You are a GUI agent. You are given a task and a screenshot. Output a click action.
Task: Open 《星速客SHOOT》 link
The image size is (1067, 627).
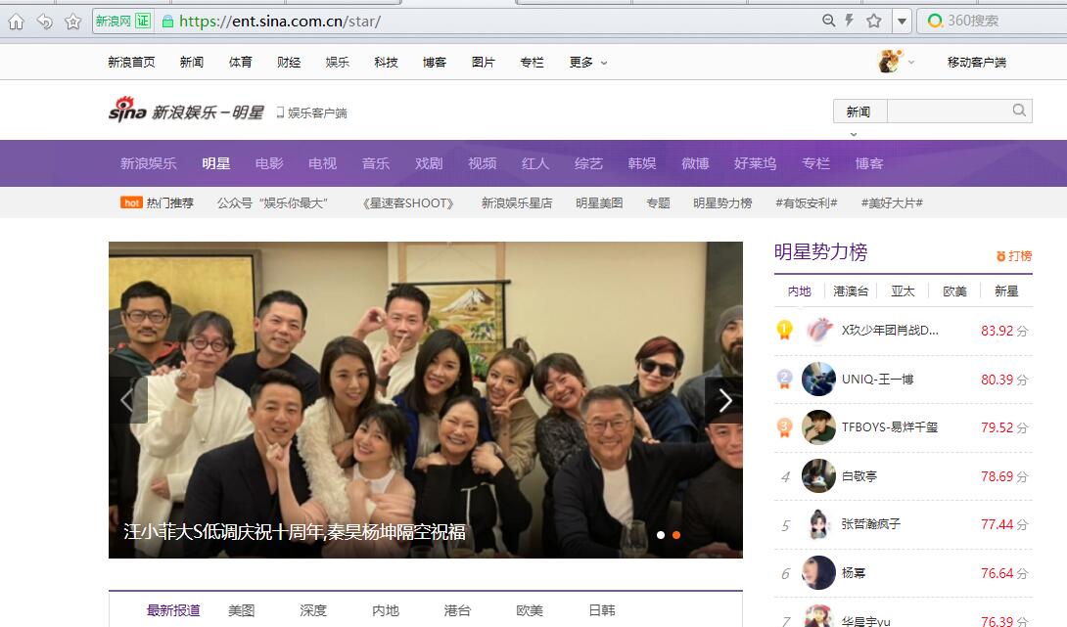tap(407, 202)
